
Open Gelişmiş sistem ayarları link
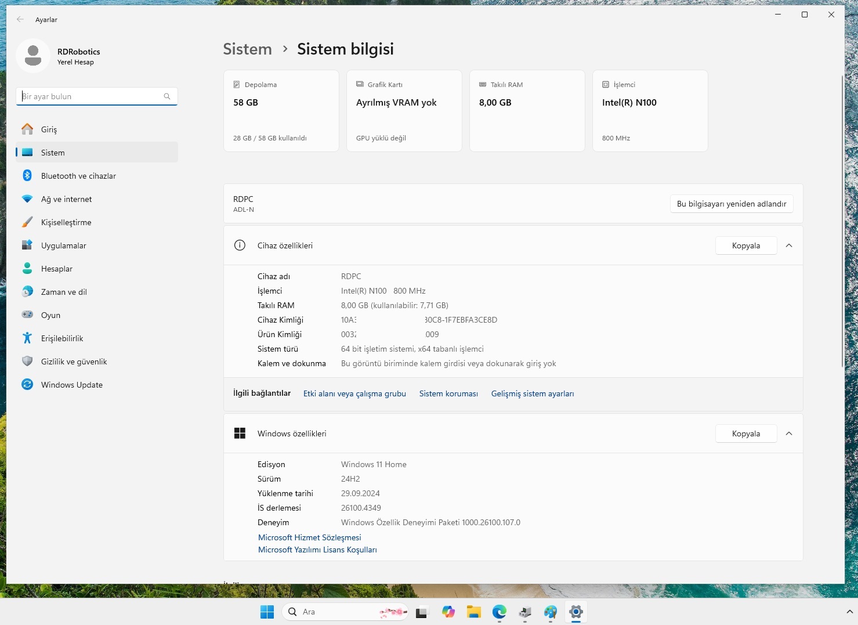coord(532,393)
